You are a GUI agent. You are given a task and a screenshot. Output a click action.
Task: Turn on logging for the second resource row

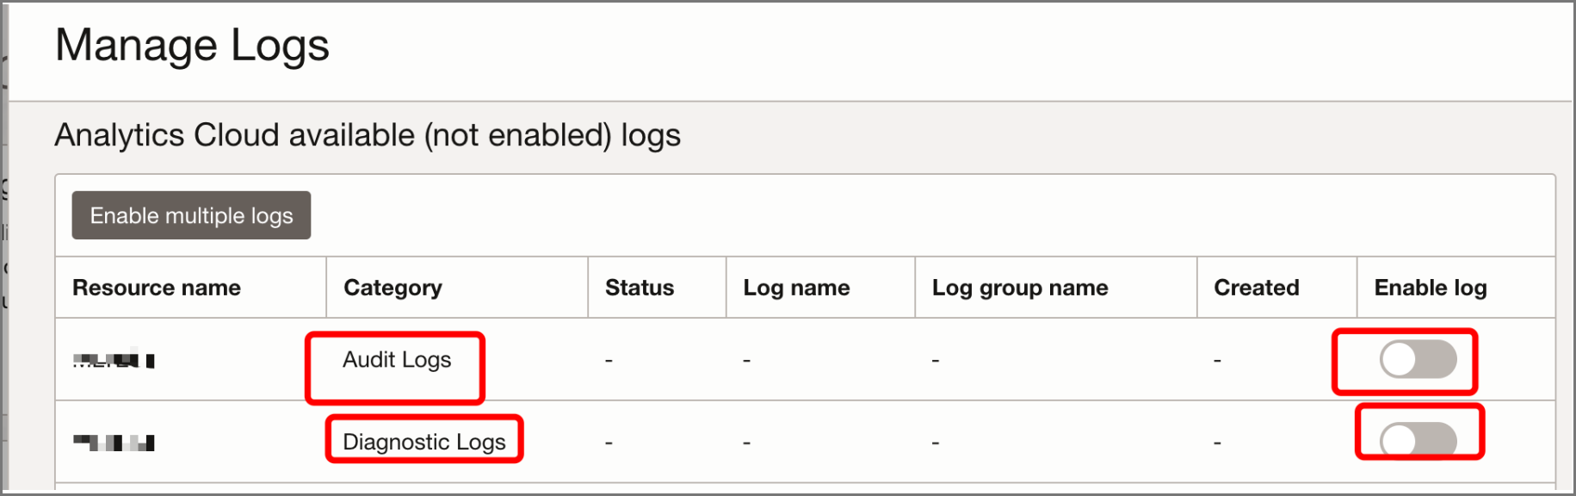pos(1418,440)
